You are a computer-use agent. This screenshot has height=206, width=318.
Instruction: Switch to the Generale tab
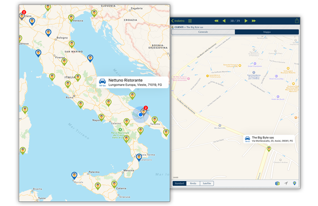[x=203, y=32]
